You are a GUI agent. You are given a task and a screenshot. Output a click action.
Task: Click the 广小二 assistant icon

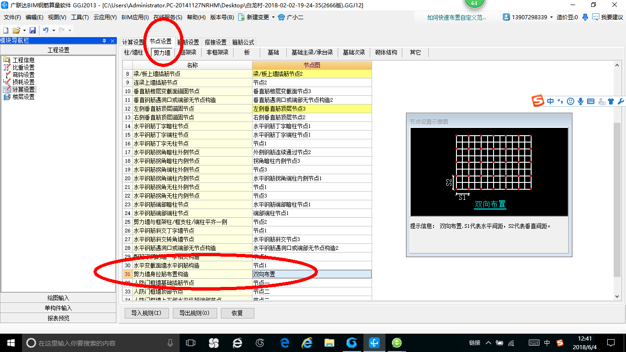click(282, 17)
